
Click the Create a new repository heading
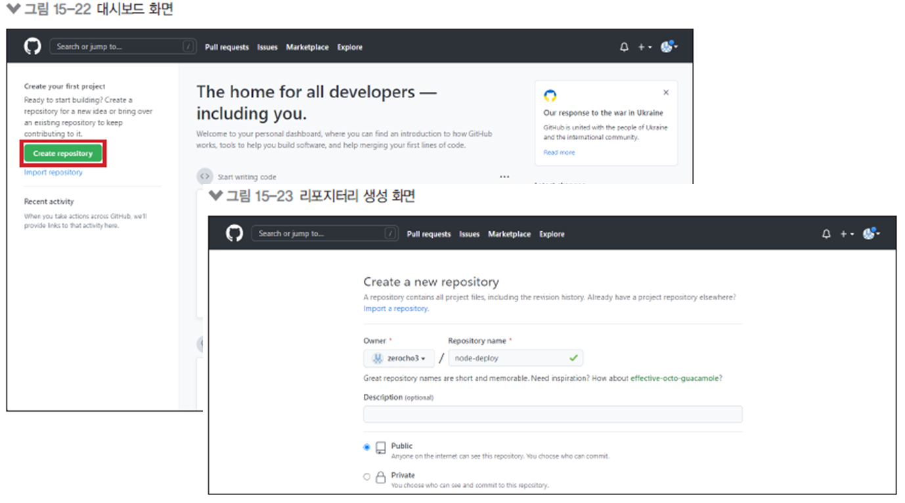coord(431,282)
